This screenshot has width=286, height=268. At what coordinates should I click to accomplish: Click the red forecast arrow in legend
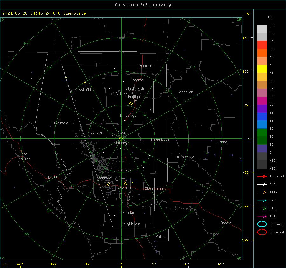[x=262, y=176]
